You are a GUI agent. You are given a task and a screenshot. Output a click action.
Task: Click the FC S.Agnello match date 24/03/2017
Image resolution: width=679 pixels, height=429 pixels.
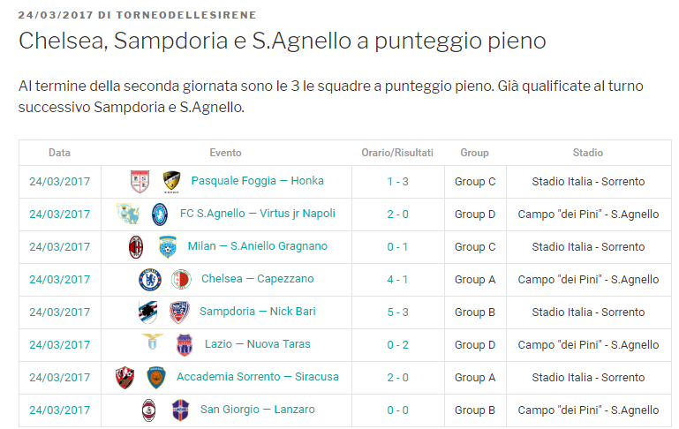tap(60, 214)
